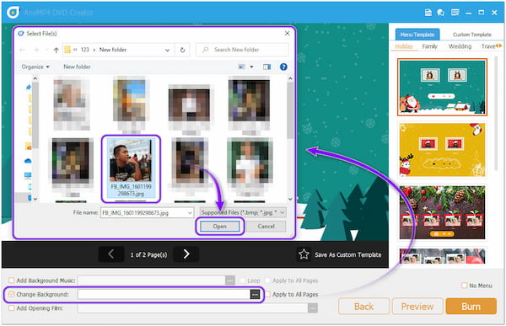Check Apply to All Pages for music
Screen dimensions: 506x326
(267, 281)
